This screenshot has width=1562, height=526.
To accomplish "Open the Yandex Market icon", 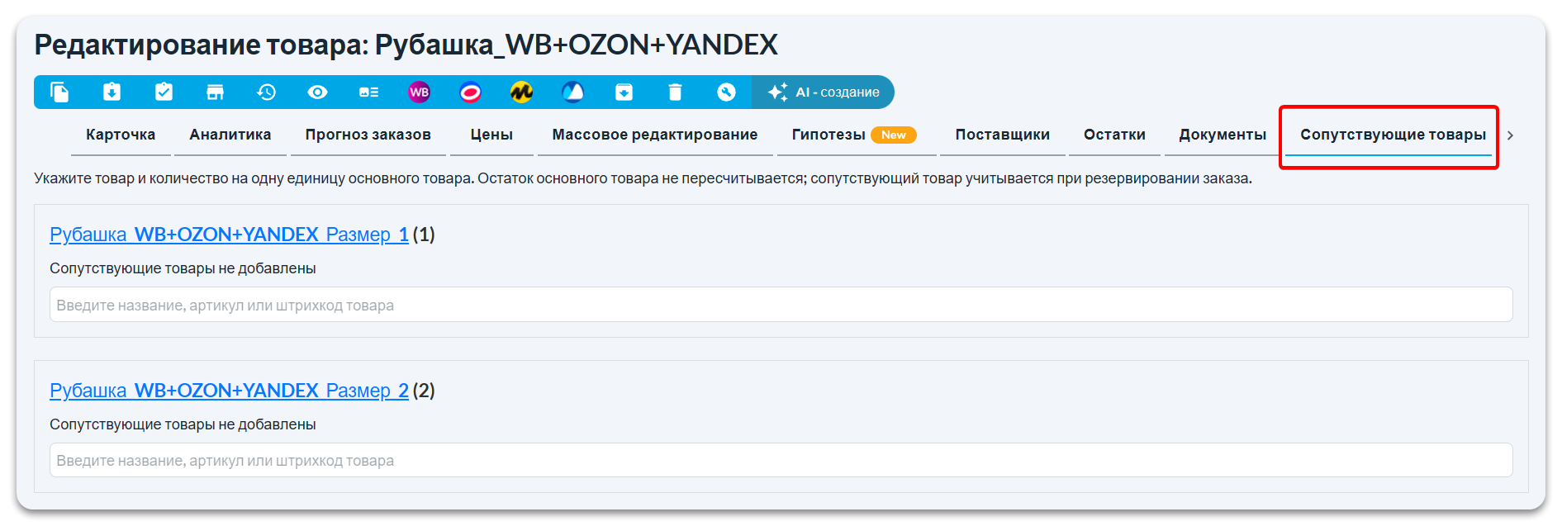I will click(521, 92).
